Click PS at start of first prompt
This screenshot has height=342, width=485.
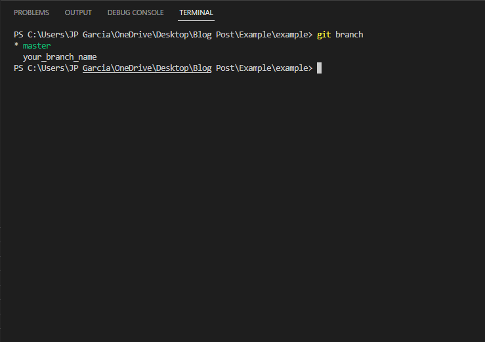[18, 35]
